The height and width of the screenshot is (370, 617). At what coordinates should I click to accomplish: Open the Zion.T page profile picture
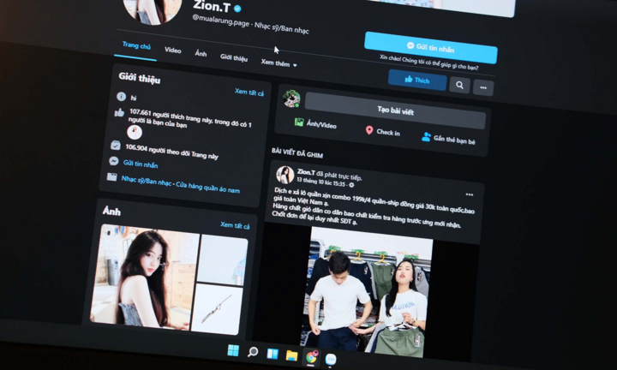[153, 9]
